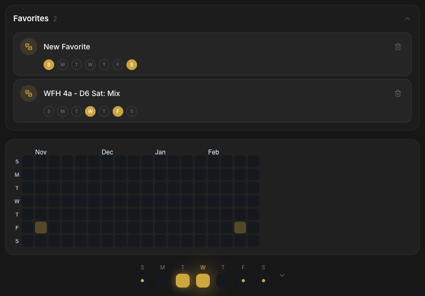Click the WFH 4a workout icon
Image resolution: width=425 pixels, height=296 pixels.
point(29,93)
